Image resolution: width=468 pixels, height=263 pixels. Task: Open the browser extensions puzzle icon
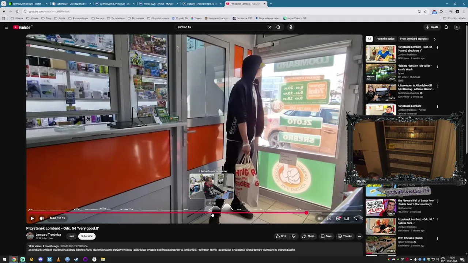[x=441, y=11]
